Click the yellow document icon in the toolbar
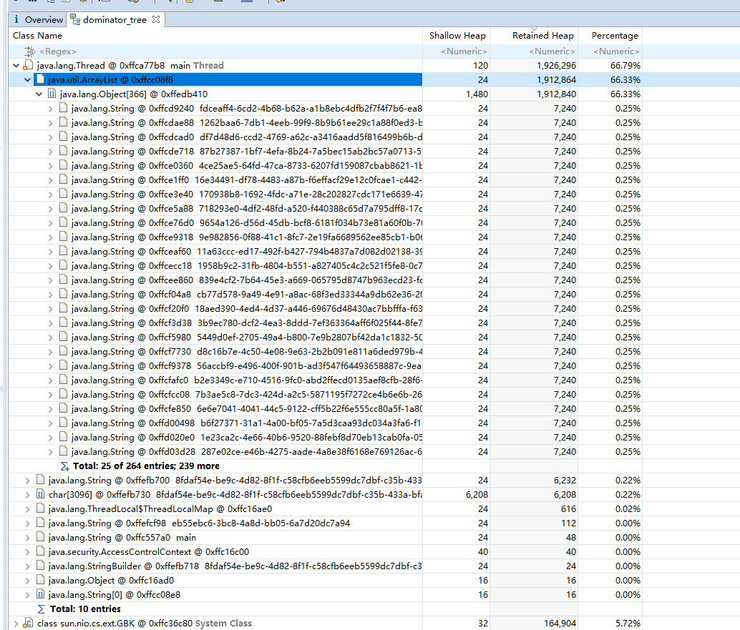The image size is (740, 630). pos(190,3)
